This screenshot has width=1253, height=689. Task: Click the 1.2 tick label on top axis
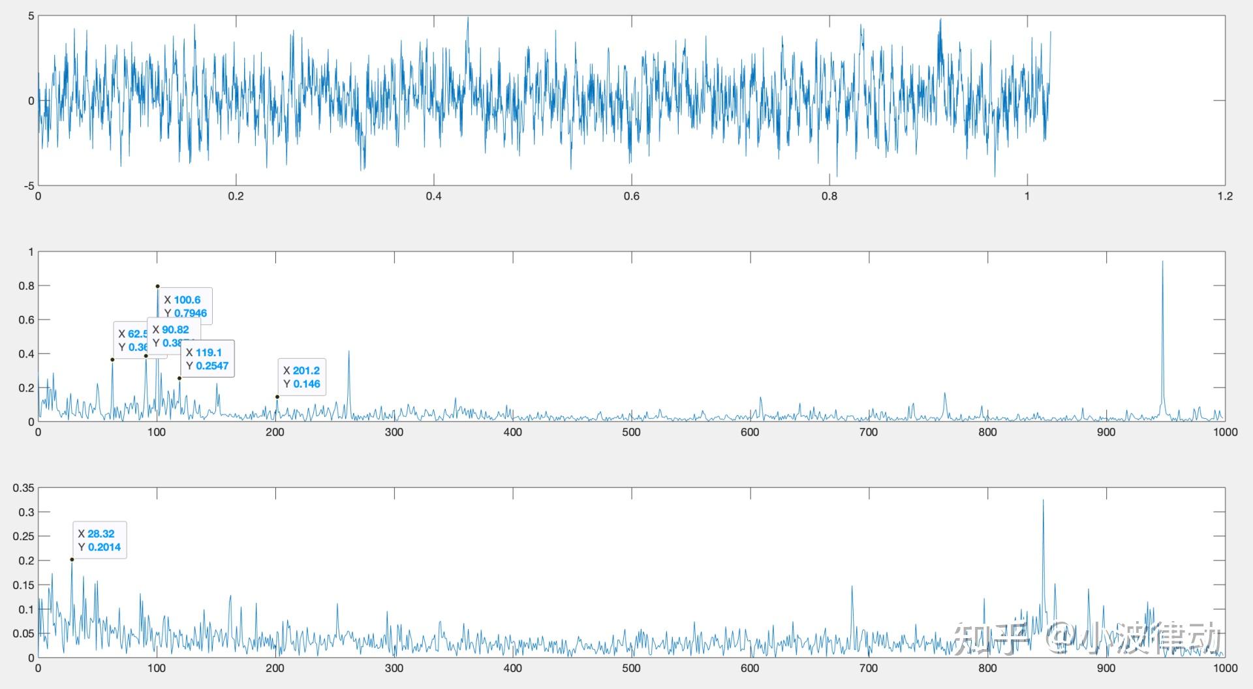point(1225,196)
